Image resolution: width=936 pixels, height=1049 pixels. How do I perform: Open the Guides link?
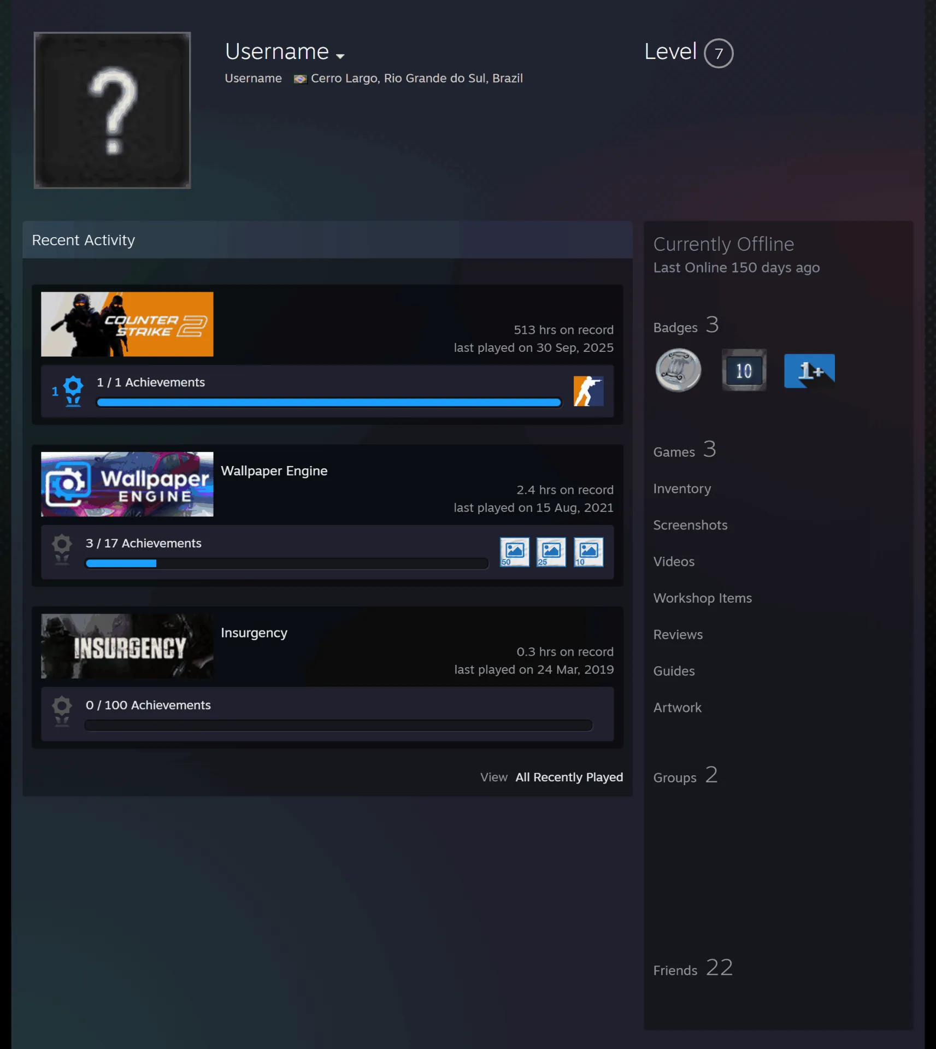(x=674, y=671)
